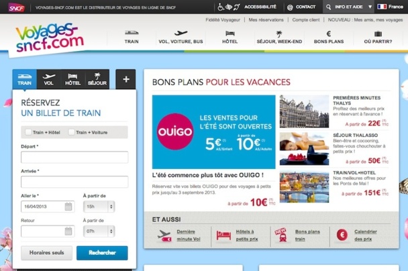The width and height of the screenshot is (408, 271).
Task: Click the calendar icon in Retour field
Action: (x=68, y=231)
